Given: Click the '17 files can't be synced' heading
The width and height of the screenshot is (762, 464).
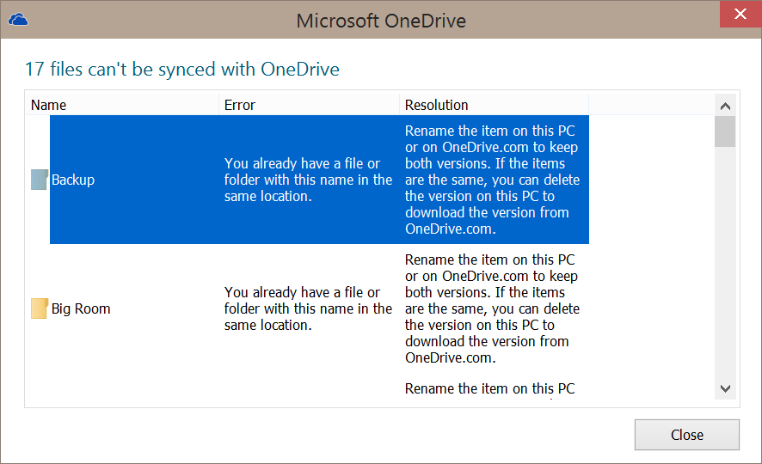Looking at the screenshot, I should point(182,70).
